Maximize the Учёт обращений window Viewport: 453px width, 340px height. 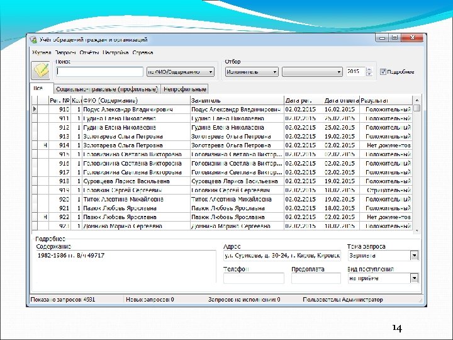point(394,38)
